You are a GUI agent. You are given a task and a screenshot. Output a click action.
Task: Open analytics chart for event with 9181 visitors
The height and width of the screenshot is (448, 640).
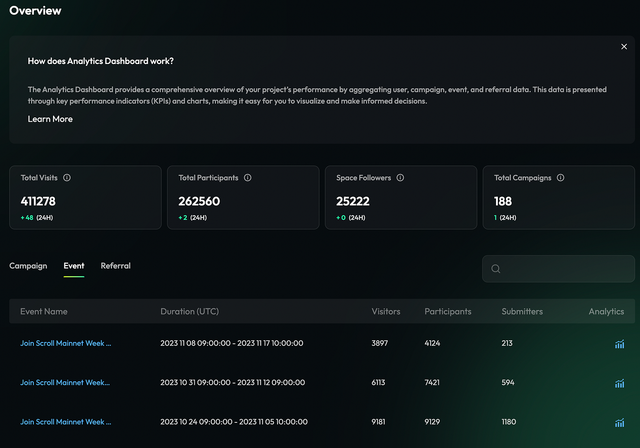click(x=619, y=423)
